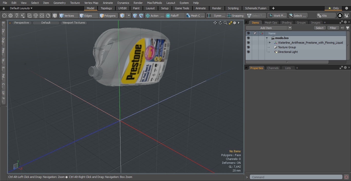Click the funnel filter icon in Items panel

(348, 28)
